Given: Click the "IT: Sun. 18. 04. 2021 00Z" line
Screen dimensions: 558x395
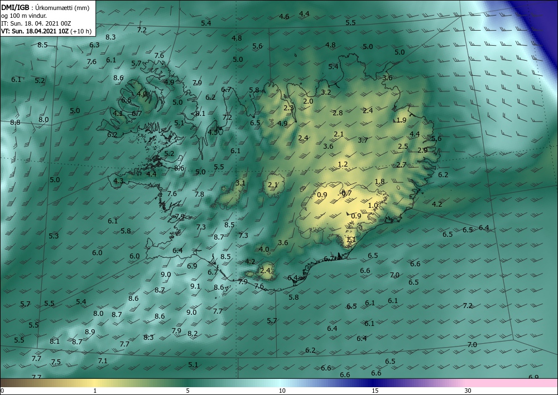Looking at the screenshot, I should point(36,23).
